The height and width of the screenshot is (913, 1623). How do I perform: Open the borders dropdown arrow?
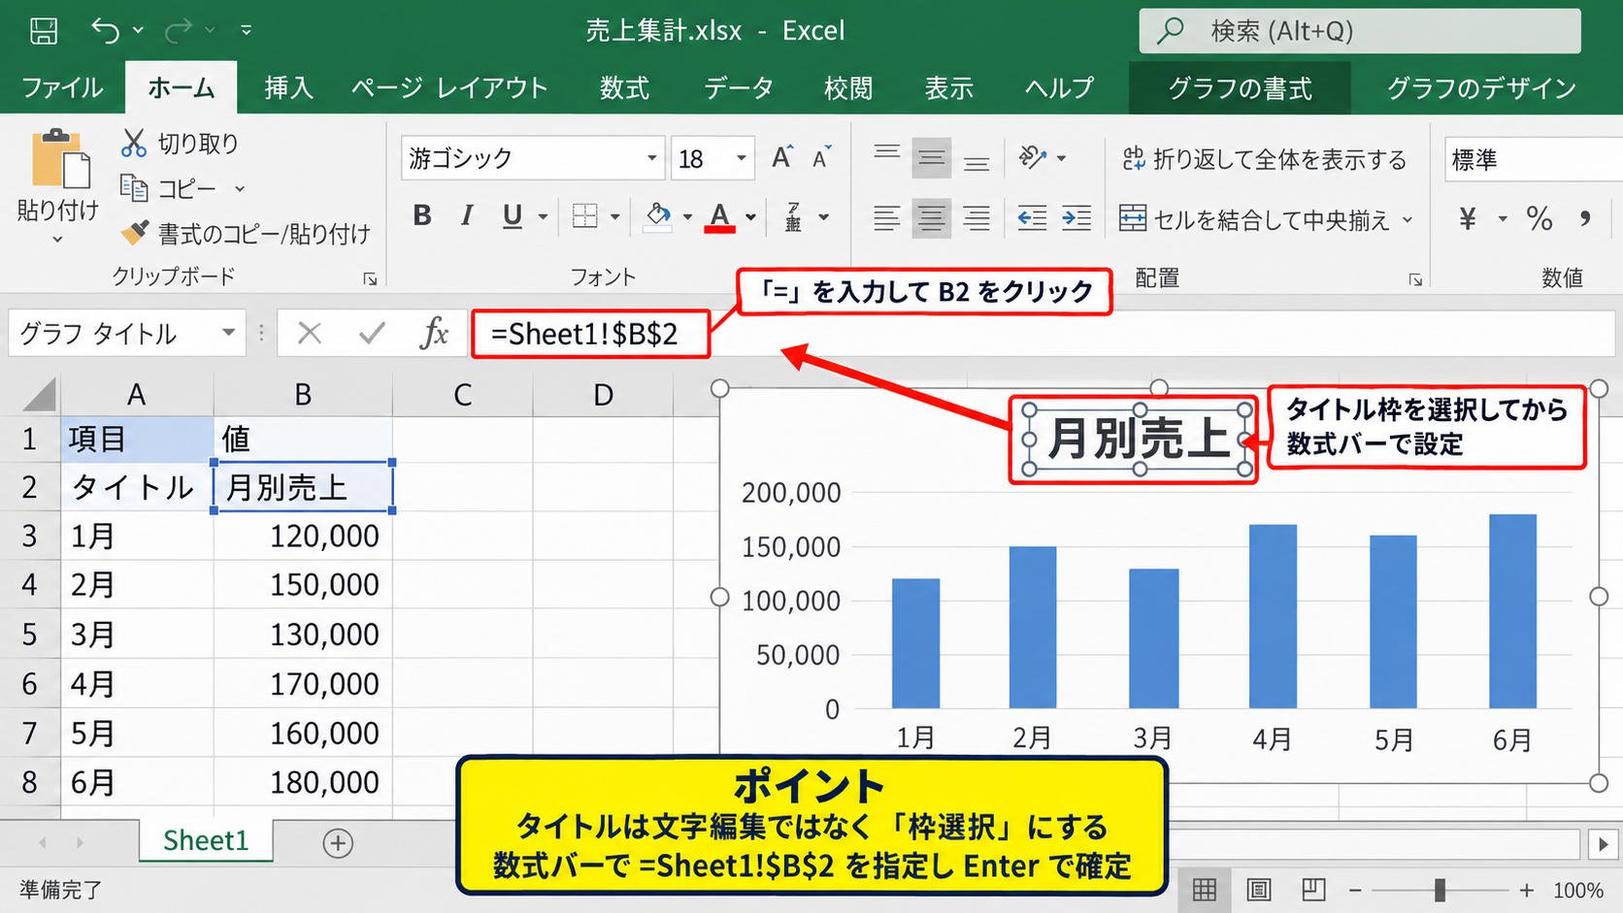[x=614, y=217]
